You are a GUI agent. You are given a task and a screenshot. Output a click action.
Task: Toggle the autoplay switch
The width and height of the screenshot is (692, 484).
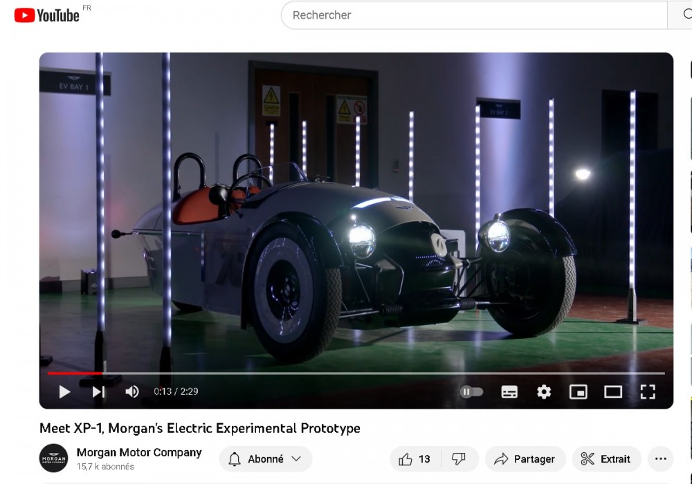pyautogui.click(x=471, y=392)
